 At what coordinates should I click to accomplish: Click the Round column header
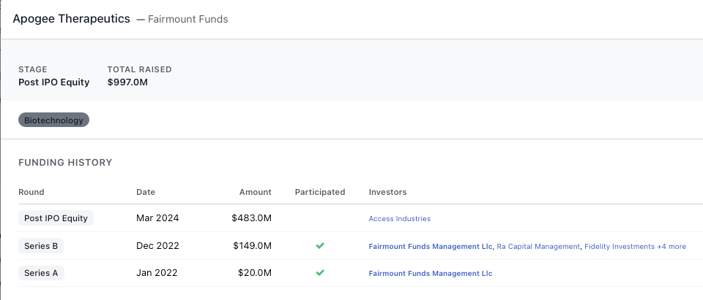click(x=31, y=192)
